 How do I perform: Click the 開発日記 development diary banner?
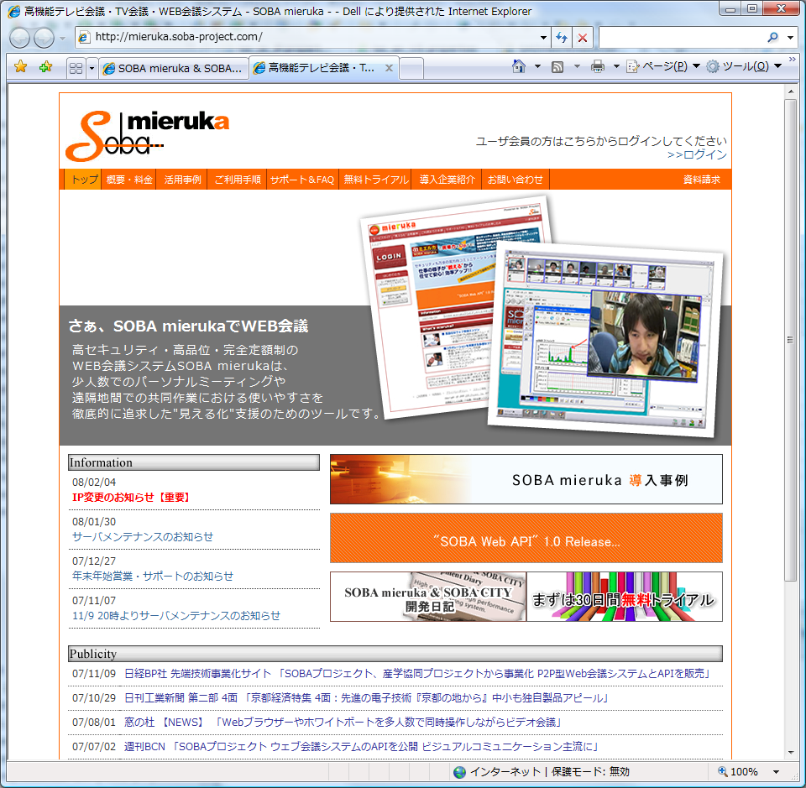pyautogui.click(x=427, y=597)
